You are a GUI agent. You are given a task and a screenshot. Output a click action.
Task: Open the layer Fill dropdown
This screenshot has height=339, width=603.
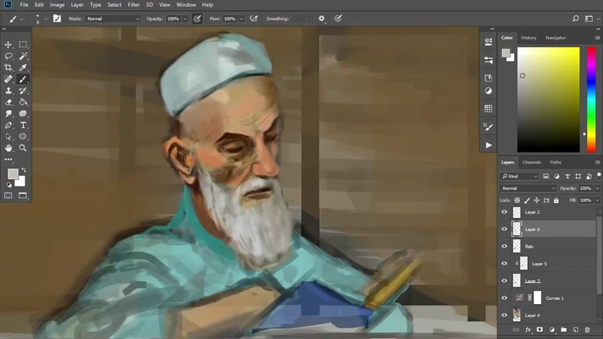tap(597, 201)
